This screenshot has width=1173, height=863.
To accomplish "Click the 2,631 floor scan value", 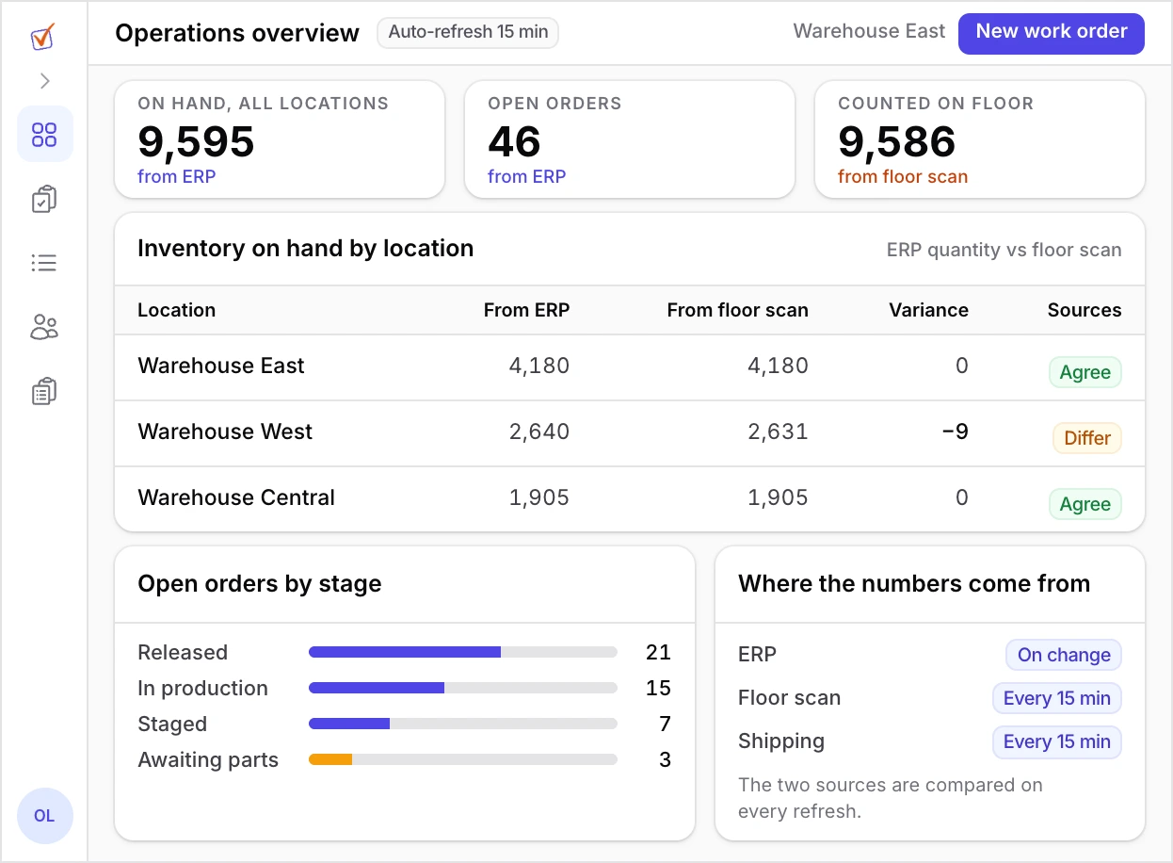I will [x=779, y=431].
